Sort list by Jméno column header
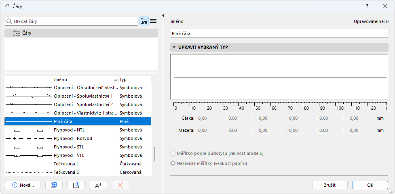This screenshot has width=395, height=194. pyautogui.click(x=85, y=80)
